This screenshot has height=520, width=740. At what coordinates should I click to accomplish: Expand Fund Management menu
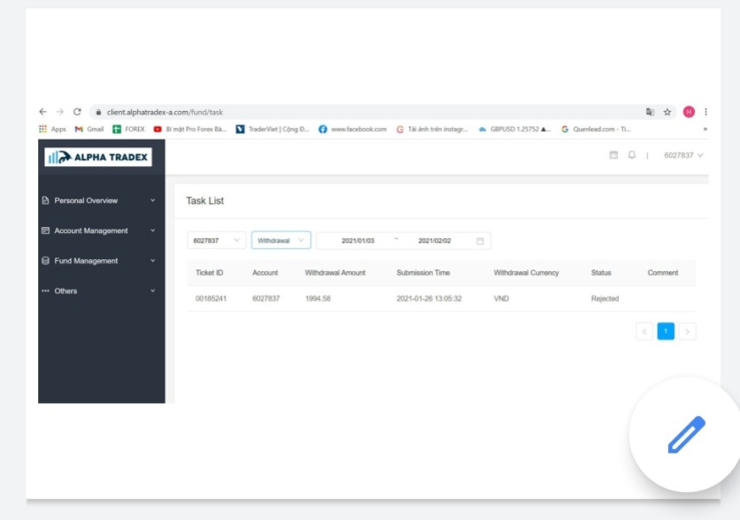point(99,261)
